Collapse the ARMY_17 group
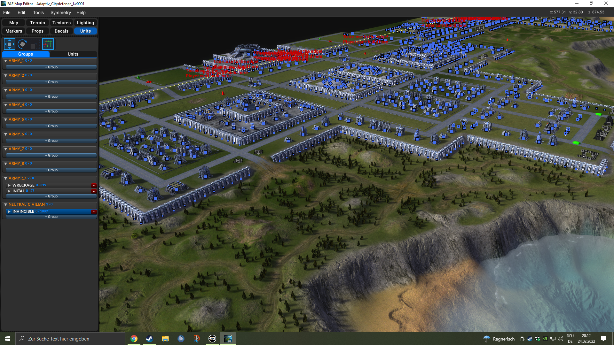Screen dimensions: 614x345 click(5, 178)
